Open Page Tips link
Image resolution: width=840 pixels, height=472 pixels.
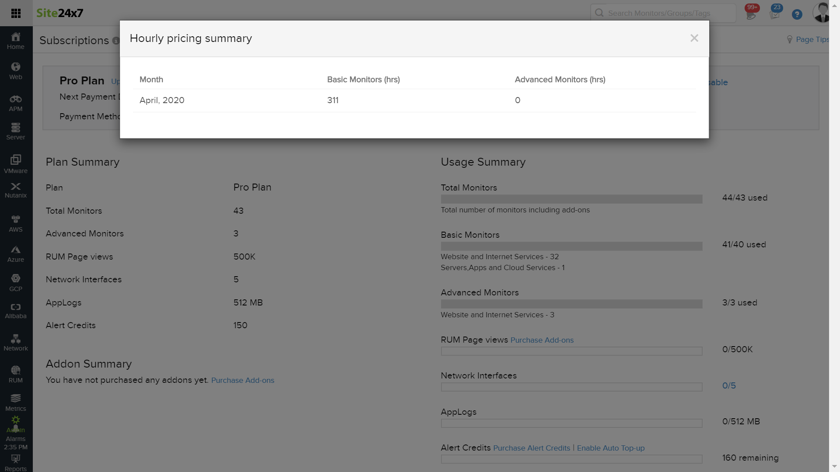[x=808, y=39]
